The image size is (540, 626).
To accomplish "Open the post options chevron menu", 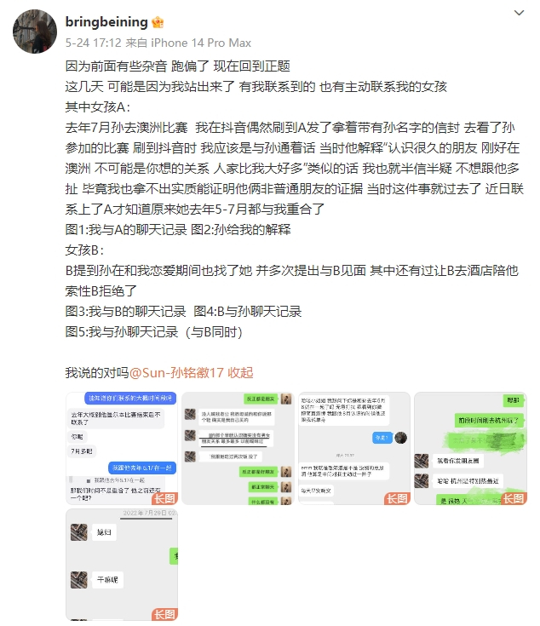I will click(519, 13).
